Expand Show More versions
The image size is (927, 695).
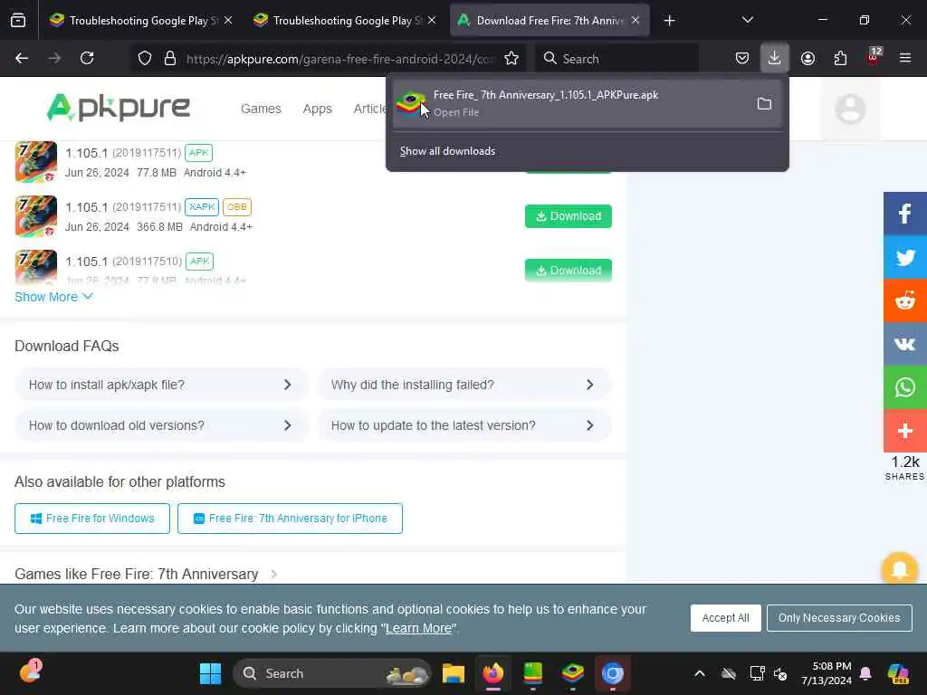click(x=53, y=297)
